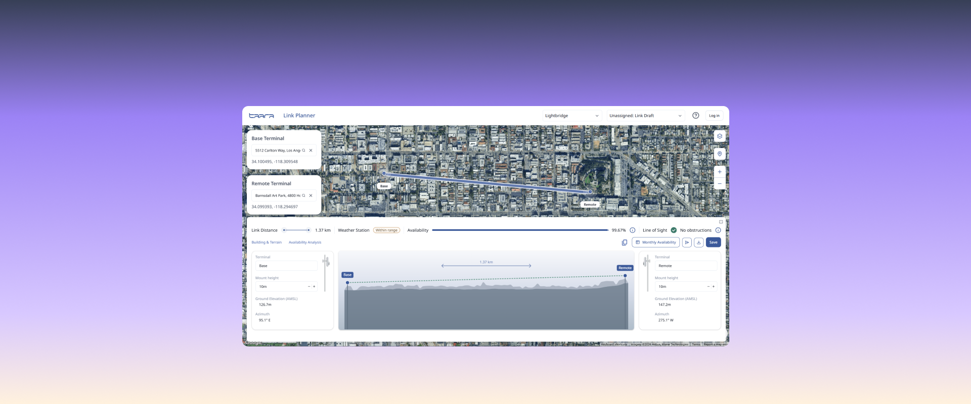Click coordinates 34.100495, -118.309548
971x404 pixels.
[x=275, y=162]
